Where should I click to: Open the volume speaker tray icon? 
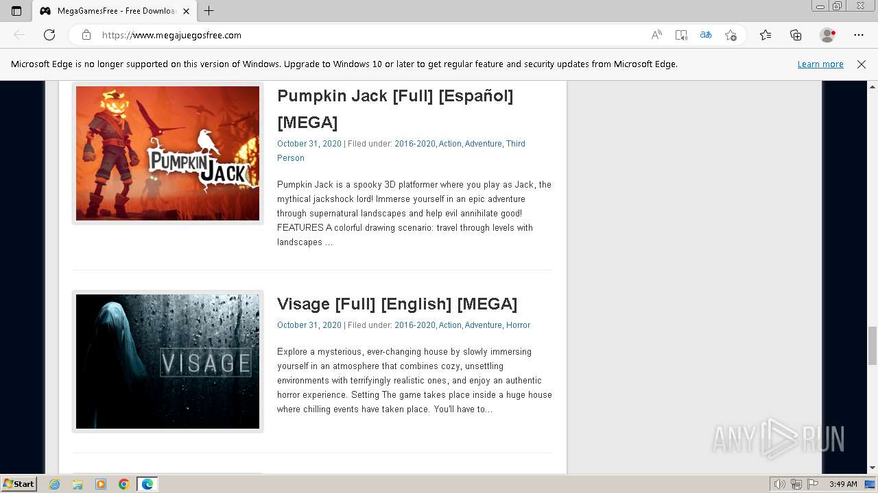tap(780, 484)
